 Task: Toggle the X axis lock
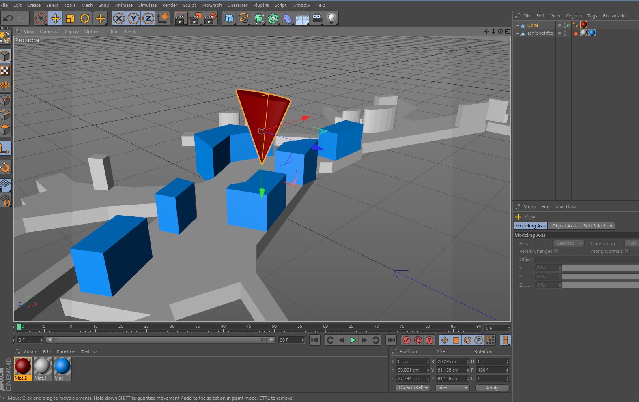(x=118, y=18)
